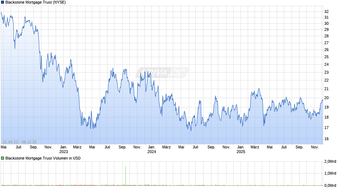Click the price axis value 29

(x=326, y=29)
